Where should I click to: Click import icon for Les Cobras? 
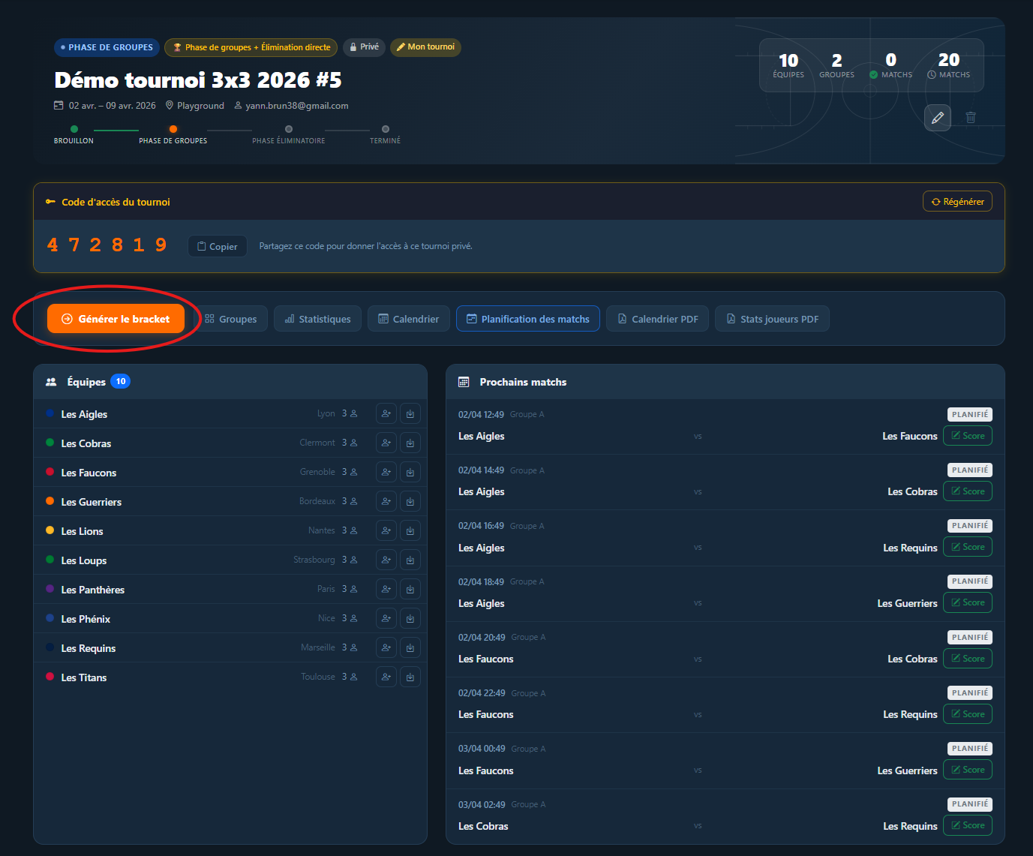[410, 443]
